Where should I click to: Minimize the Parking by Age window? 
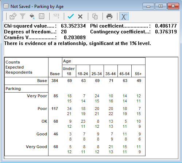pyautogui.click(x=148, y=6)
